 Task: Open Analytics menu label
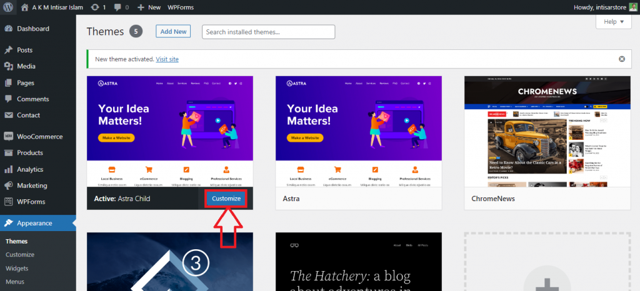pos(30,169)
